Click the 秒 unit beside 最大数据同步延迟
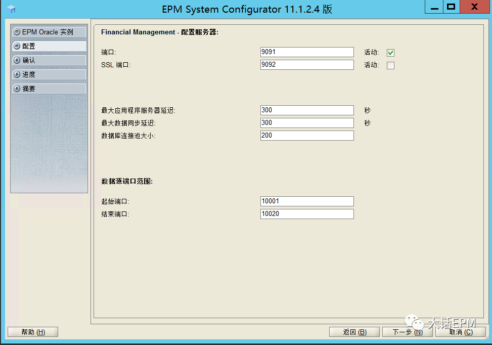Viewport: 492px width, 345px height. pyautogui.click(x=368, y=123)
